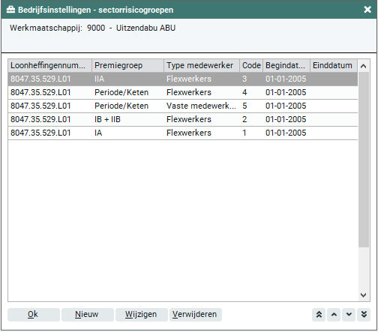This screenshot has width=378, height=332.
Task: Click the Wijzigen button
Action: coord(142,315)
